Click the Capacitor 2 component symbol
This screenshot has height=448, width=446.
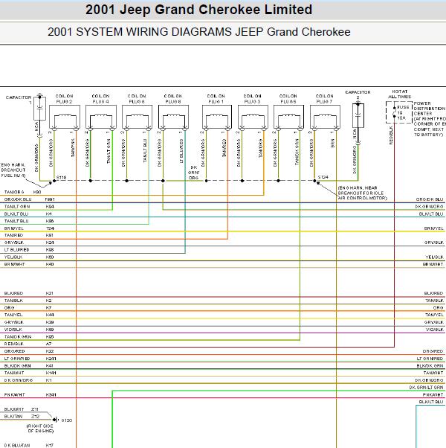(358, 115)
